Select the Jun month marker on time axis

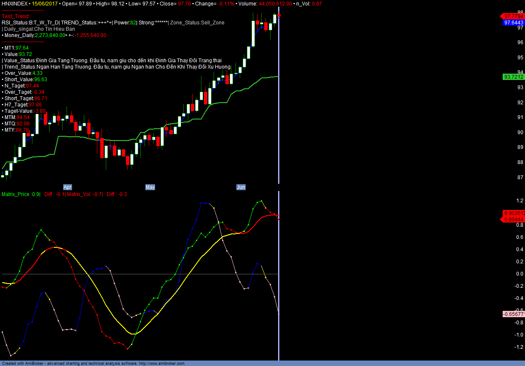[241, 187]
